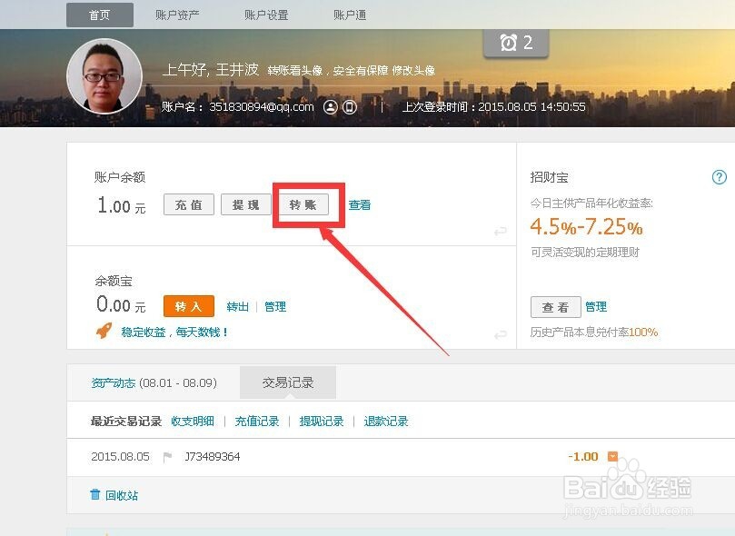Click the 查看 button under 招财宝
The height and width of the screenshot is (536, 735).
[555, 307]
